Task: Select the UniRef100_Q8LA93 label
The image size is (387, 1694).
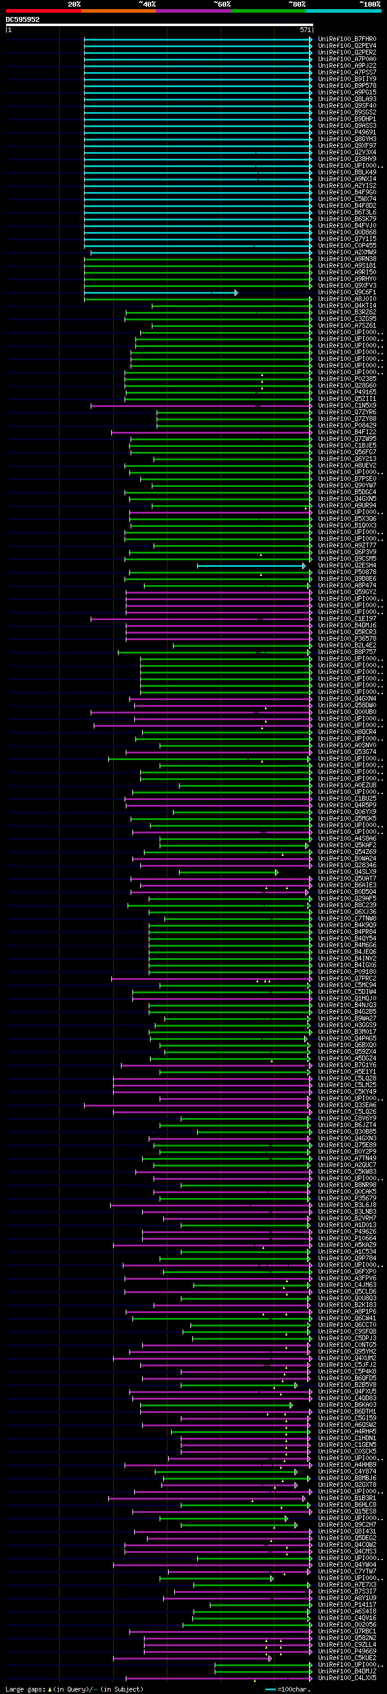Action: pyautogui.click(x=348, y=99)
